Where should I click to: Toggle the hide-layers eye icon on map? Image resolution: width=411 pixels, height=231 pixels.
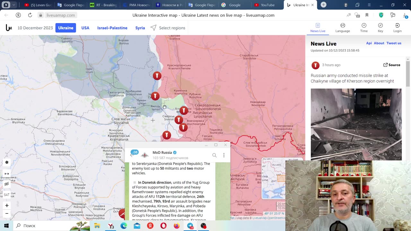7,184
